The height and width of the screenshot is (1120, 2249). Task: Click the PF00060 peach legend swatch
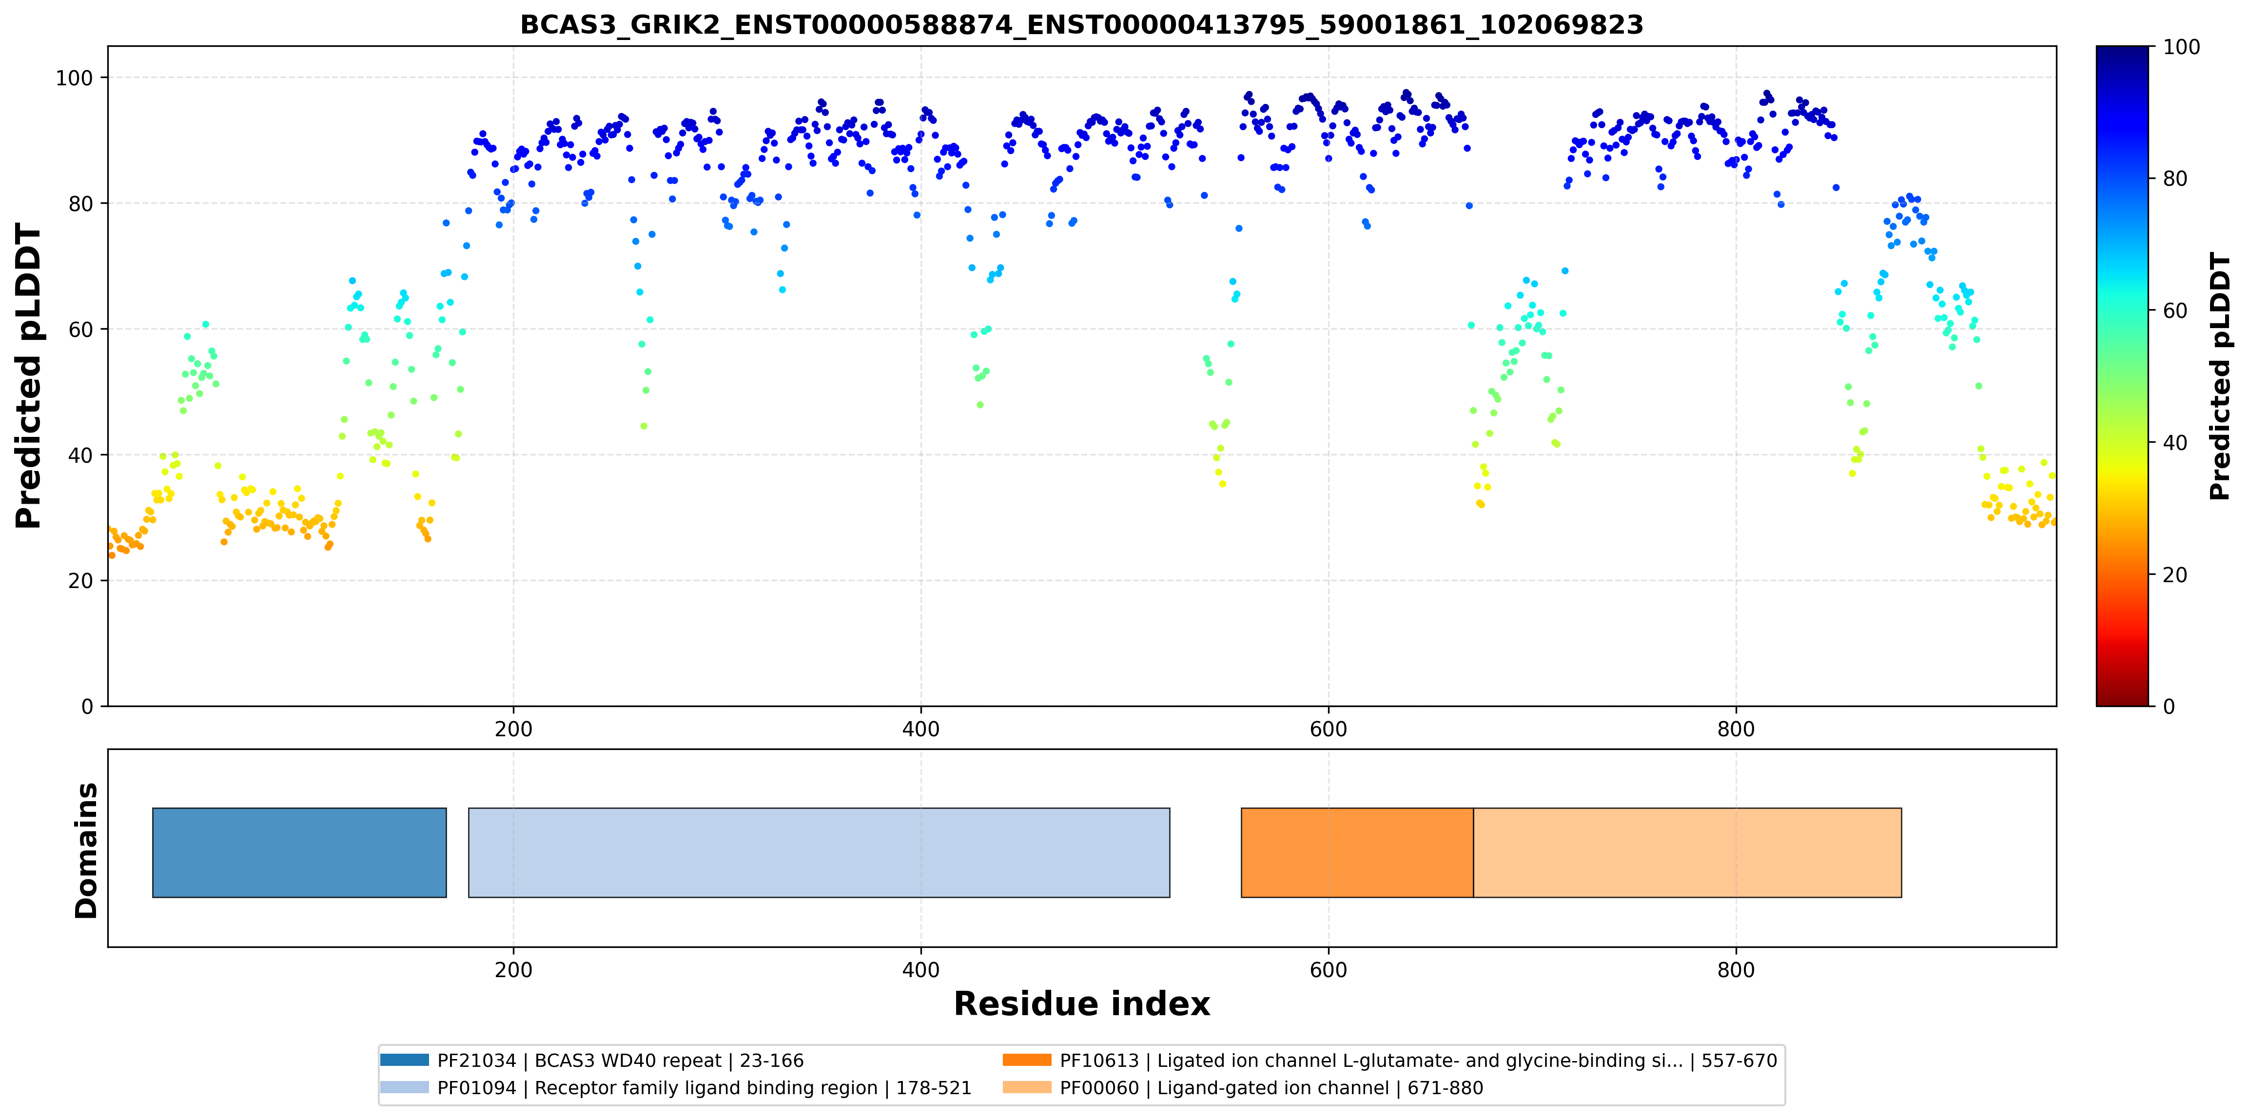(x=1028, y=1087)
